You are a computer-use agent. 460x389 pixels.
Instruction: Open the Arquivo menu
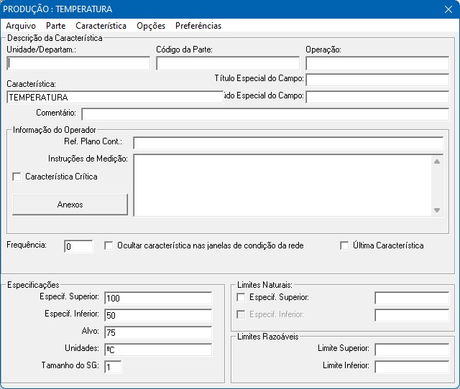pyautogui.click(x=21, y=26)
